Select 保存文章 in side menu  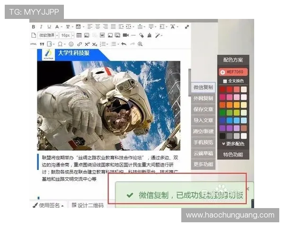tap(203, 109)
